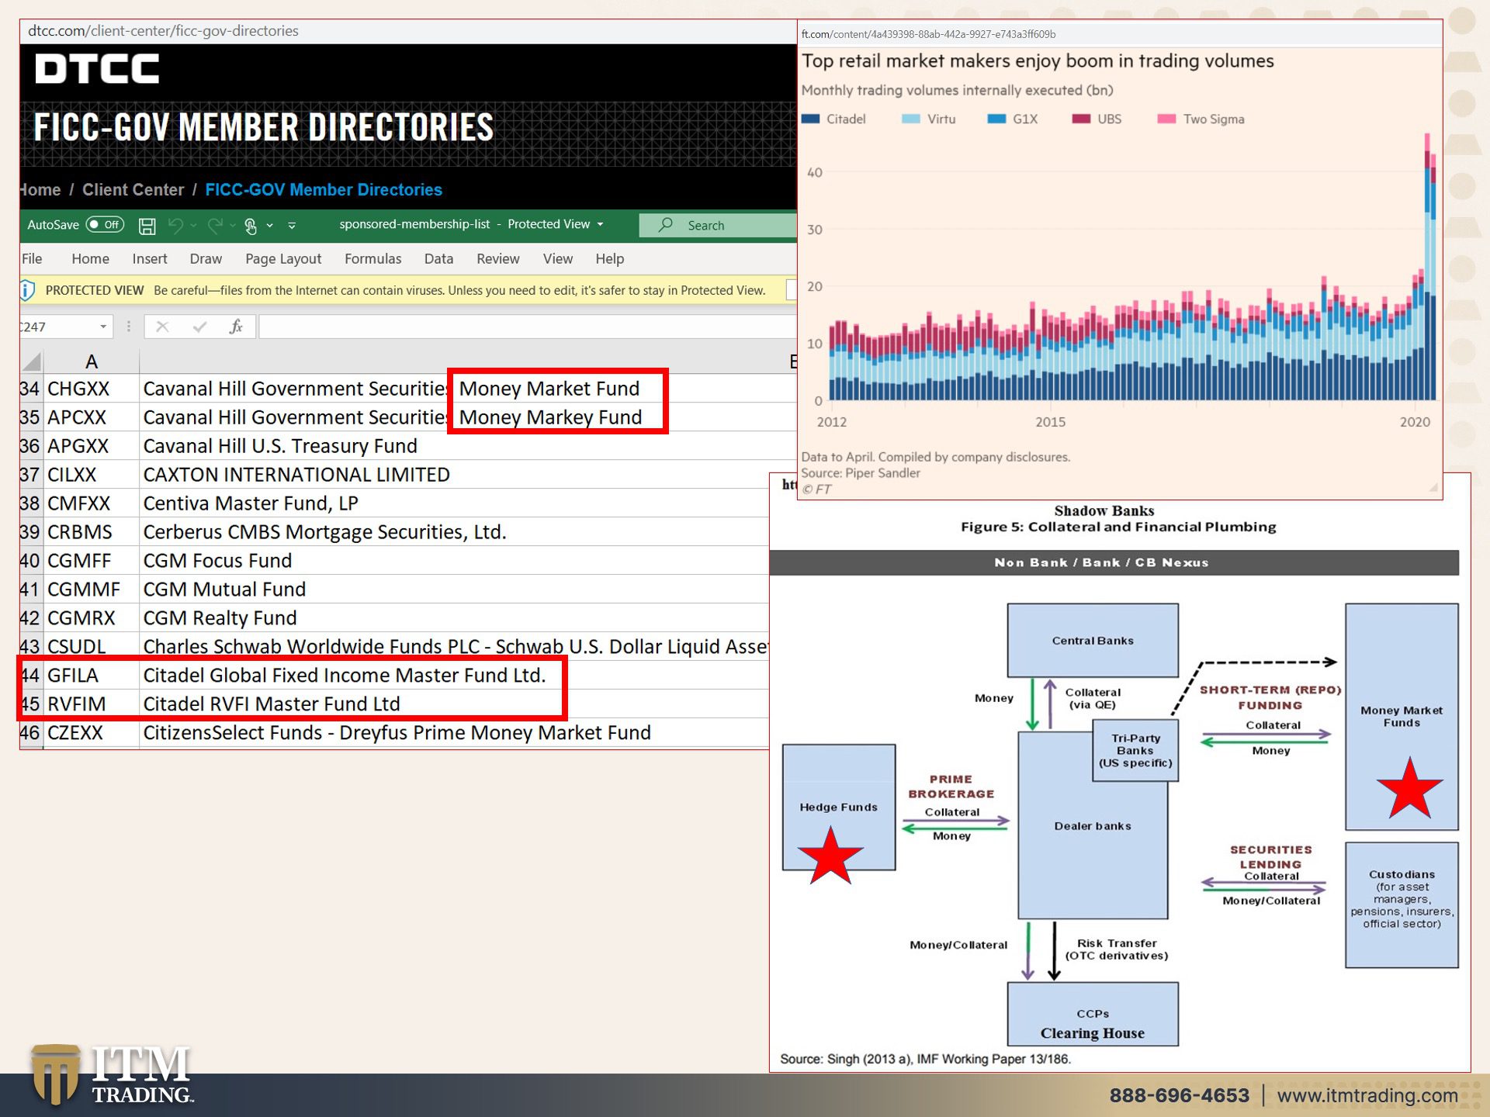Click in the Excel Search box
Image resolution: width=1490 pixels, height=1117 pixels.
[x=718, y=225]
